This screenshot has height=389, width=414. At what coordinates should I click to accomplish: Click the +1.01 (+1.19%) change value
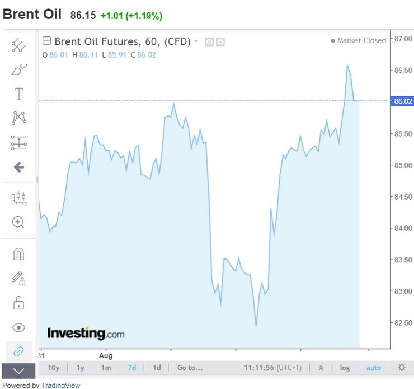tap(131, 16)
